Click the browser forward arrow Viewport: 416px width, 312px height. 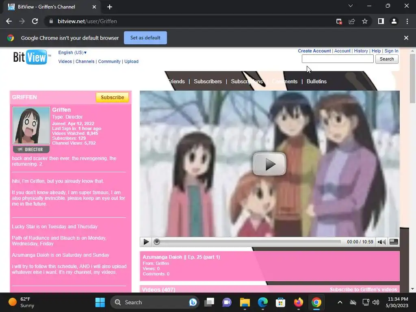(x=22, y=21)
